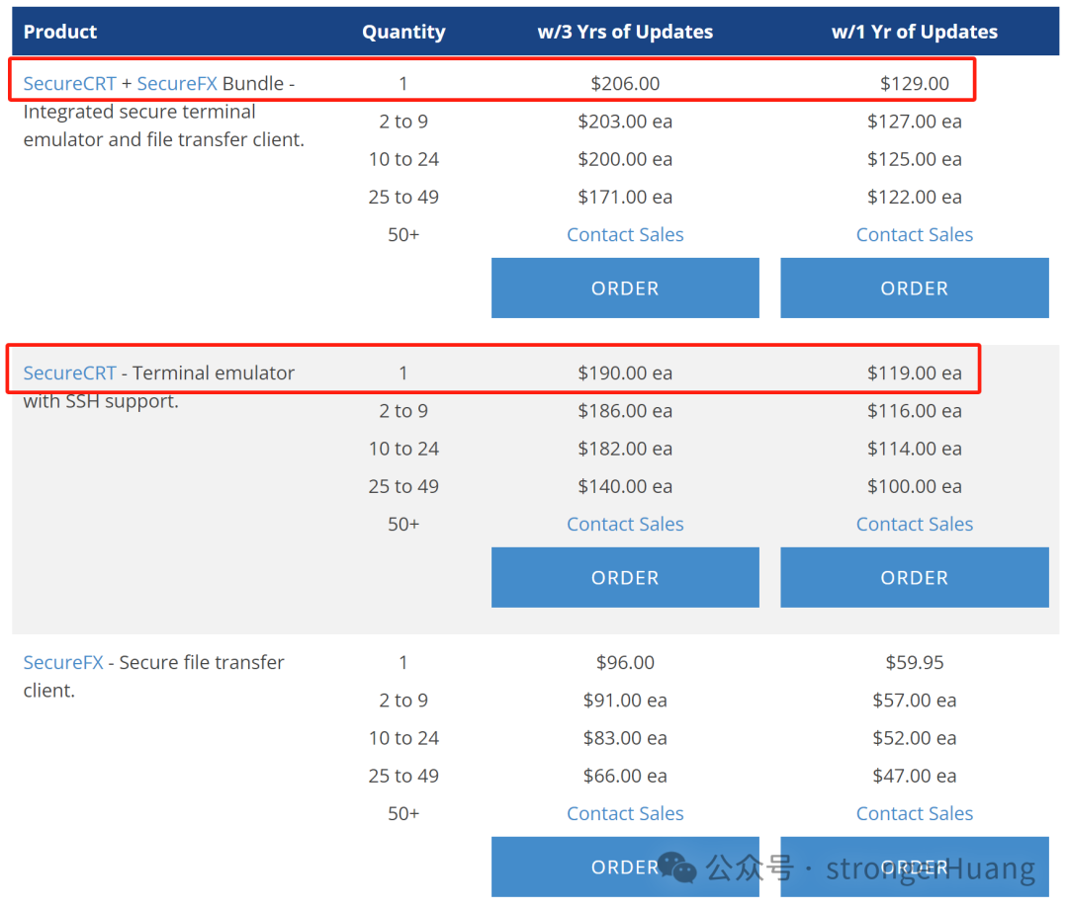The image size is (1068, 911).
Task: Open the SecureCRT link in the Bundle row
Action: pos(69,84)
